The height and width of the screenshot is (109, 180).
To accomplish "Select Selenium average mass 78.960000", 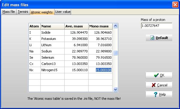I will [76, 57].
